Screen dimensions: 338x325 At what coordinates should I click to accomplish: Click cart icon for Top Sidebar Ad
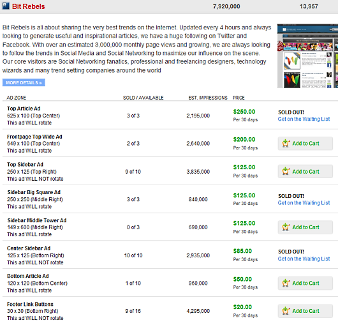point(286,171)
